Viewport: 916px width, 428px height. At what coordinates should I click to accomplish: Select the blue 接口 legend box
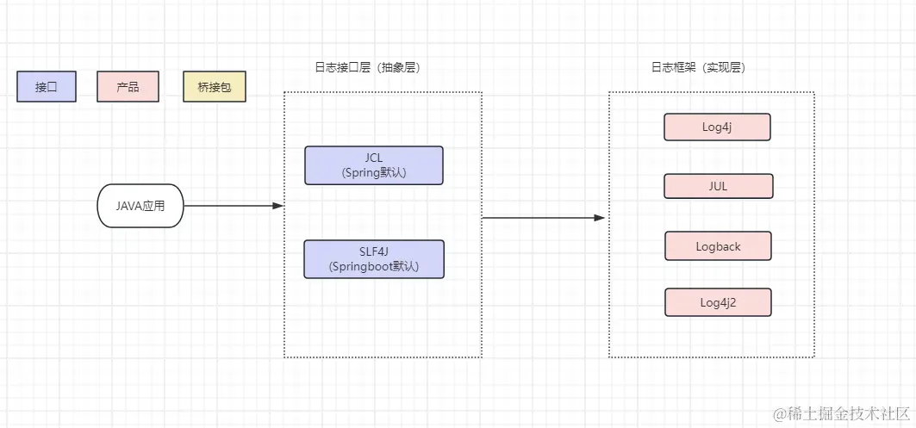pyautogui.click(x=47, y=86)
